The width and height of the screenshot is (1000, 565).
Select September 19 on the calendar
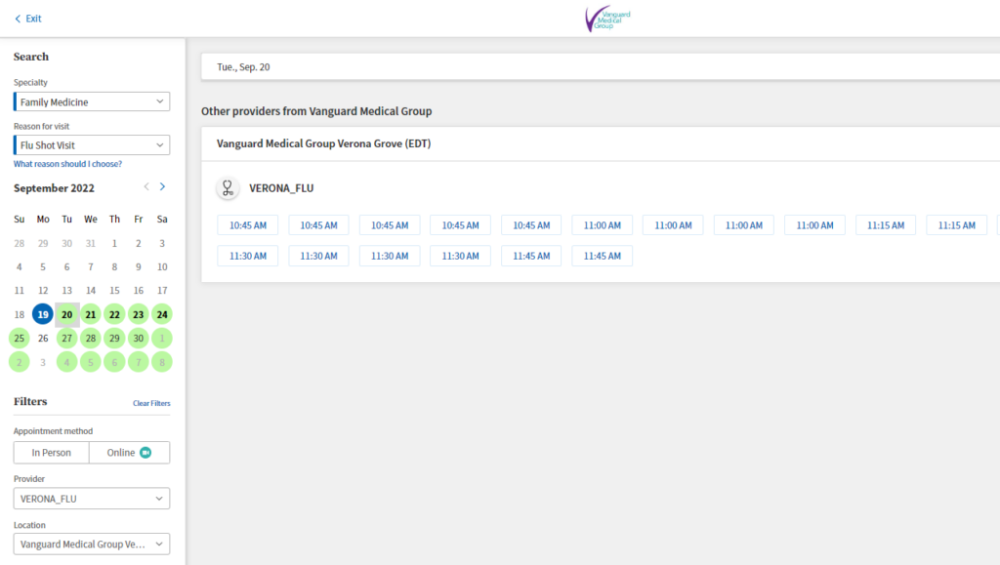point(43,314)
